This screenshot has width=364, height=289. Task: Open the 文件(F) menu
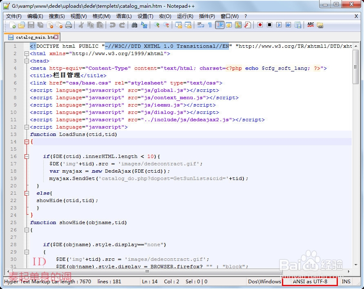point(14,16)
